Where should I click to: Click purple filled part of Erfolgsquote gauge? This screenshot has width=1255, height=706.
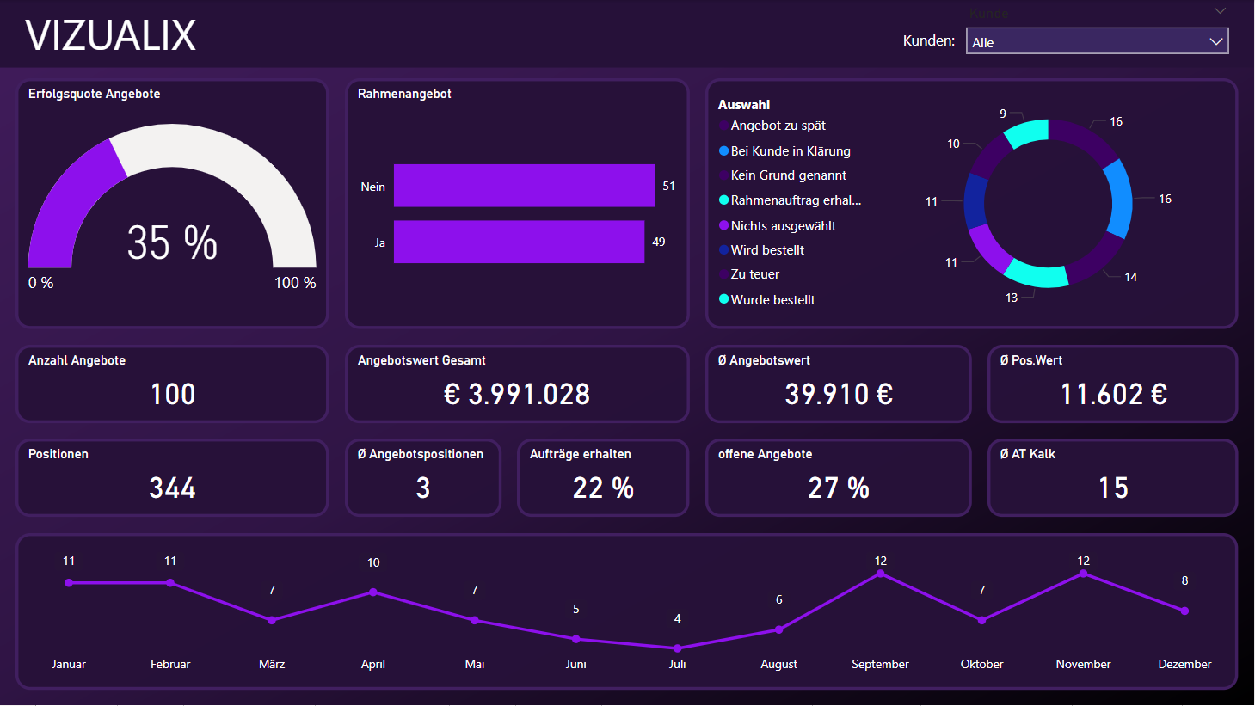point(71,196)
